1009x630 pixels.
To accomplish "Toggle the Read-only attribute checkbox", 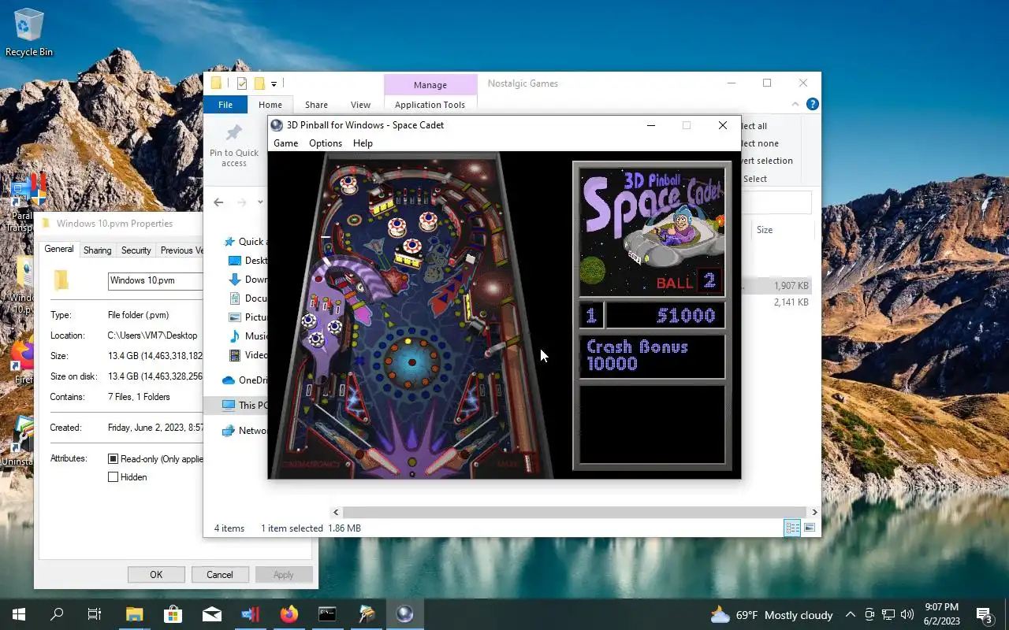I will tap(113, 459).
